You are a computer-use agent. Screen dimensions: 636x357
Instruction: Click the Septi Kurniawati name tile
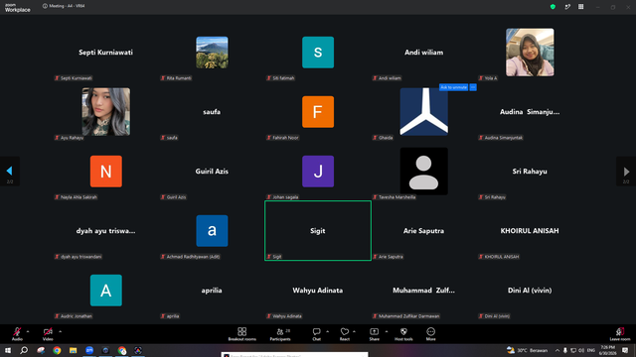[106, 53]
